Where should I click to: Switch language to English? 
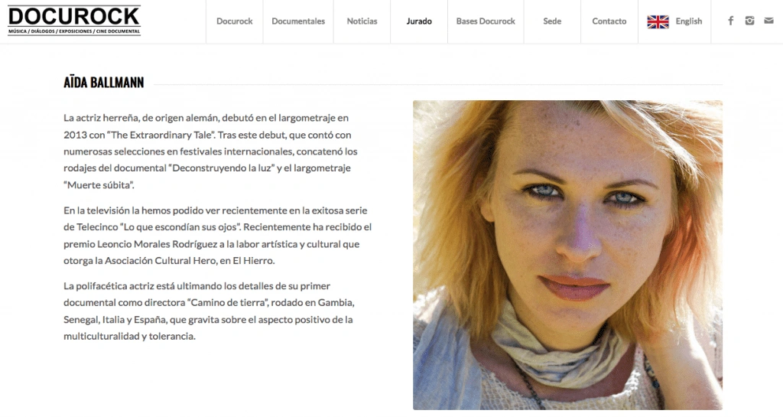689,21
